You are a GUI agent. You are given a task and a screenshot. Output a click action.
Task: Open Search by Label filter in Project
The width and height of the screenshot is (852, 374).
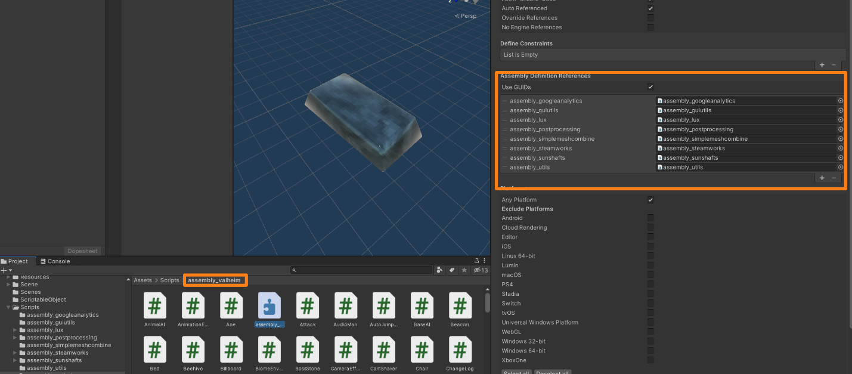tap(452, 270)
